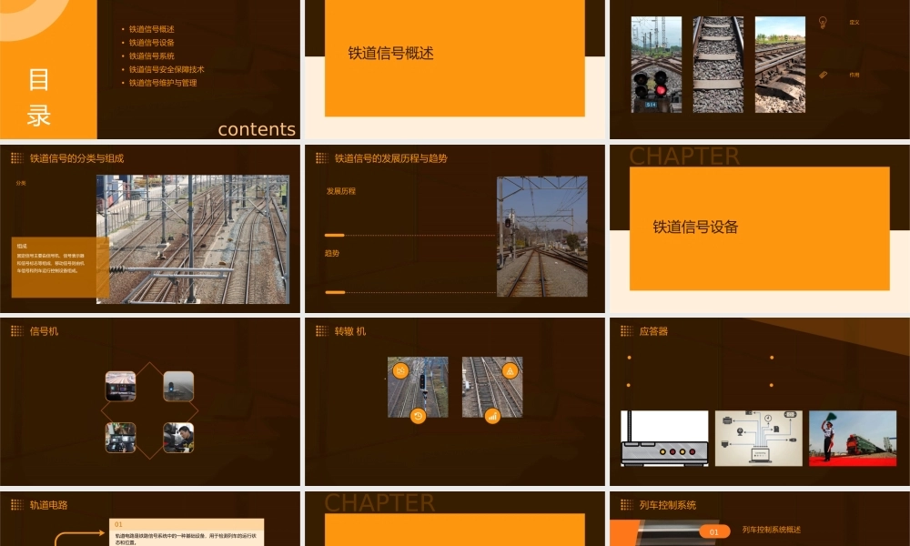Click the 分类 label
910x546 pixels.
pyautogui.click(x=21, y=183)
